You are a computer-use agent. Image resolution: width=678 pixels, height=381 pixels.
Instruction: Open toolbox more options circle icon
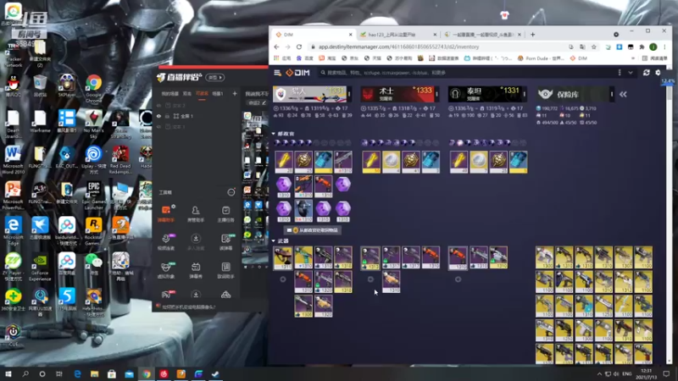click(231, 192)
